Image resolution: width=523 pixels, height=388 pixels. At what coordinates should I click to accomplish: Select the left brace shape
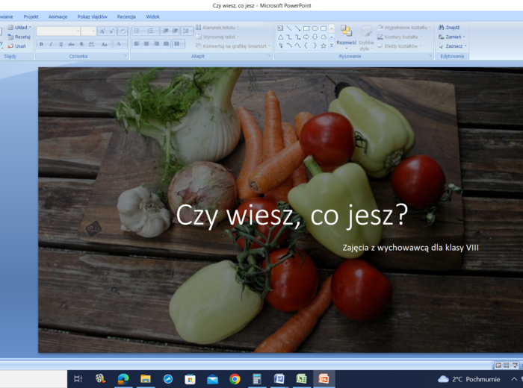(306, 46)
